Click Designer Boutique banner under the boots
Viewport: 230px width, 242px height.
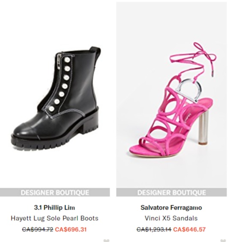(55, 192)
